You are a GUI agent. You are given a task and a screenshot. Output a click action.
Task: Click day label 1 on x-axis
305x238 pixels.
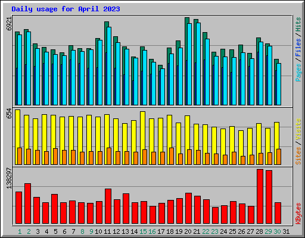click(x=20, y=231)
